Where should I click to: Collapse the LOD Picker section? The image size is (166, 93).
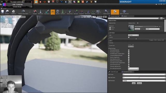point(109,33)
